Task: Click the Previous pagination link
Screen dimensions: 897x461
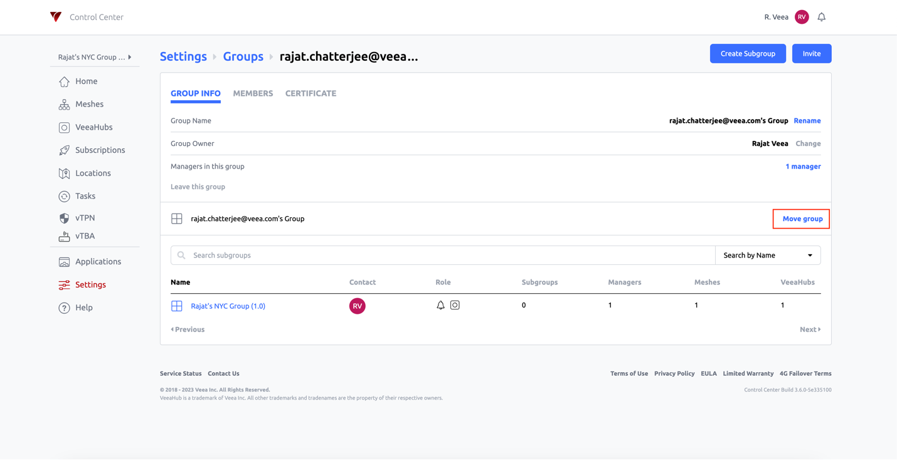Action: 188,329
